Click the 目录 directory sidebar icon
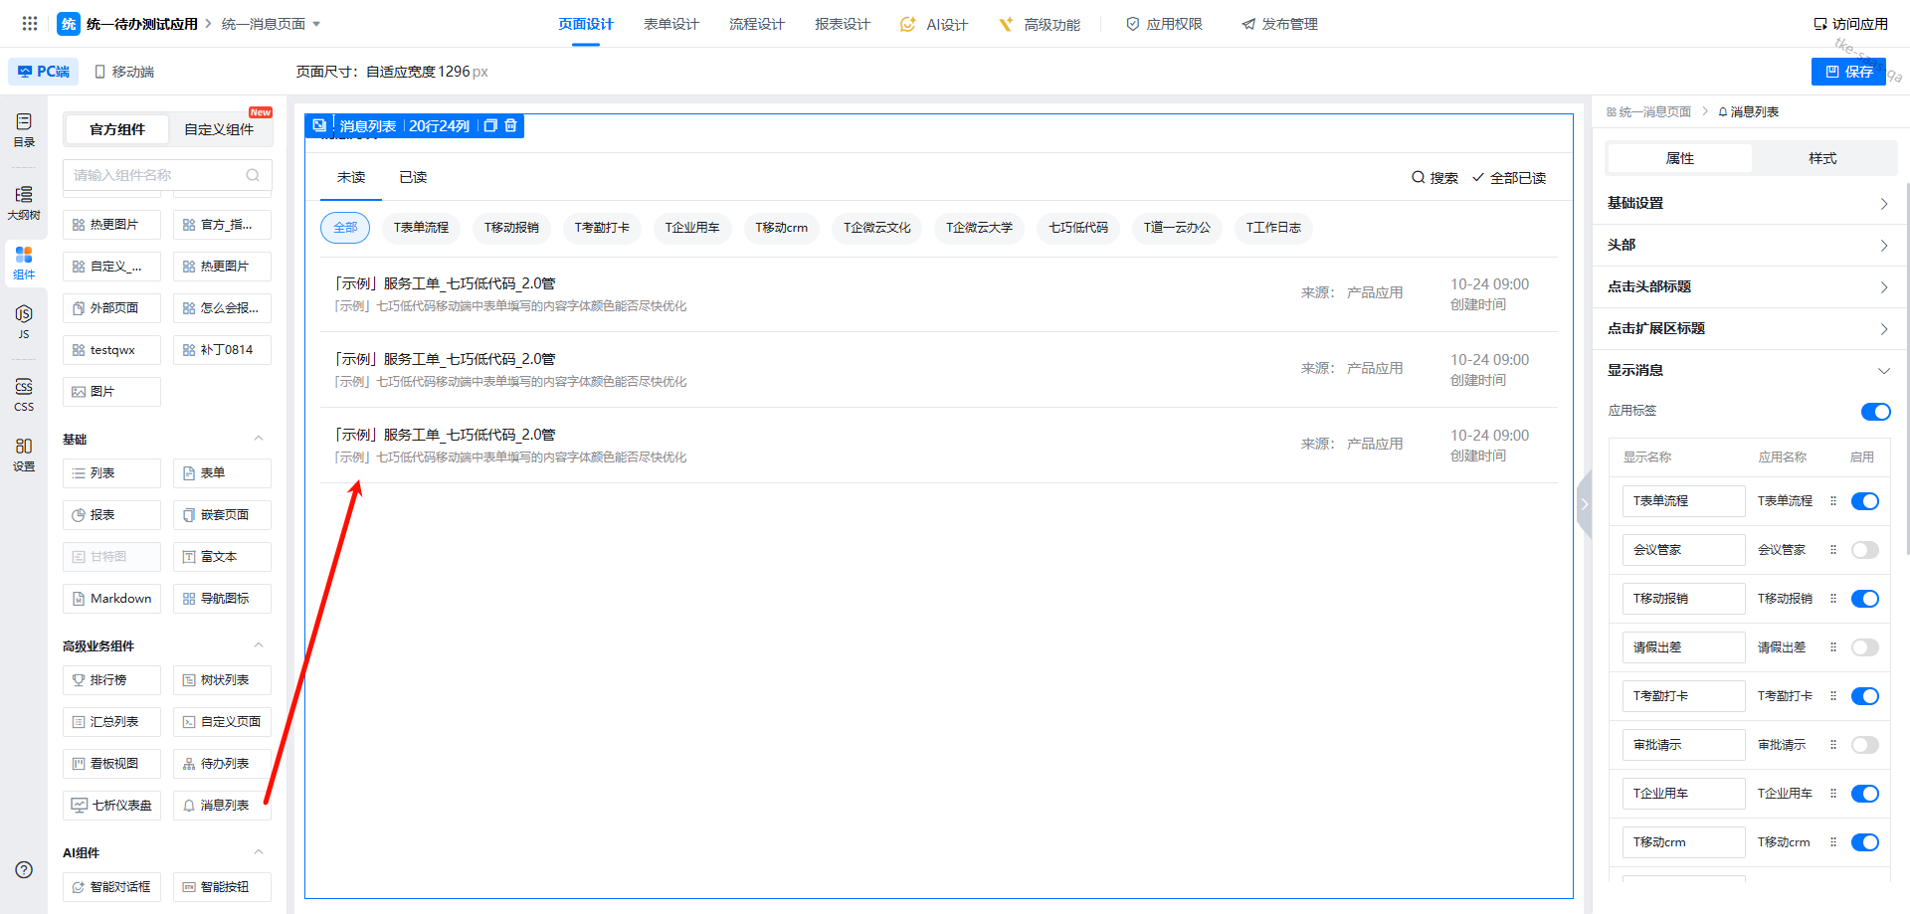1910x914 pixels. [24, 129]
